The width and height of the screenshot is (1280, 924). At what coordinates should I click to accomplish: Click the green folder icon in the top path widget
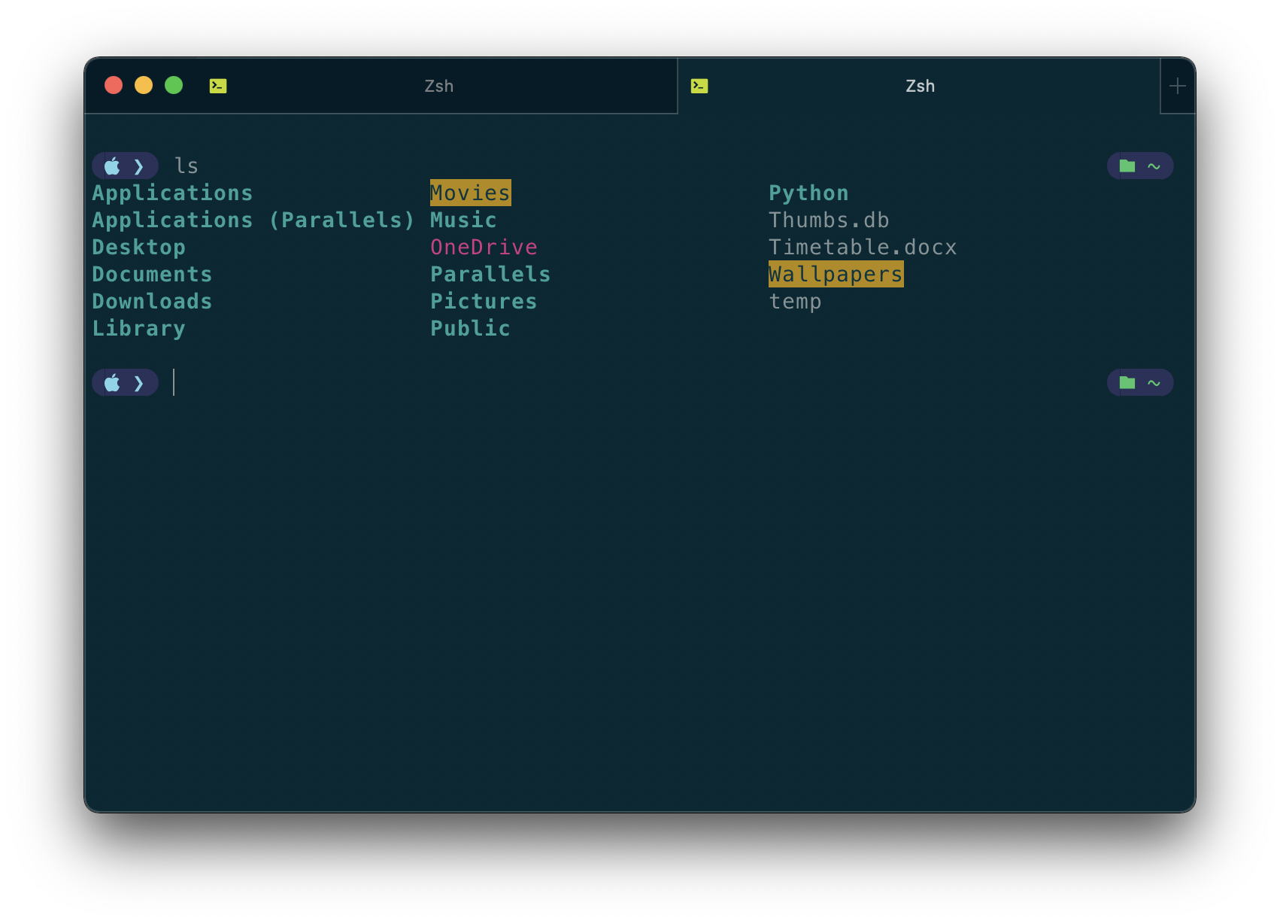[x=1127, y=166]
